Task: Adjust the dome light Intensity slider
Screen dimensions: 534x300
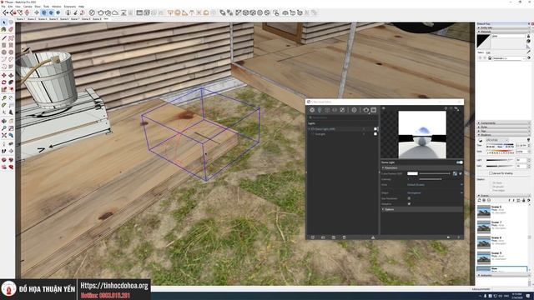Action: [x=431, y=179]
